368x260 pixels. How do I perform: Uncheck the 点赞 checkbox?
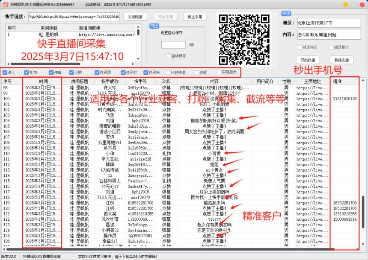[x=71, y=73]
